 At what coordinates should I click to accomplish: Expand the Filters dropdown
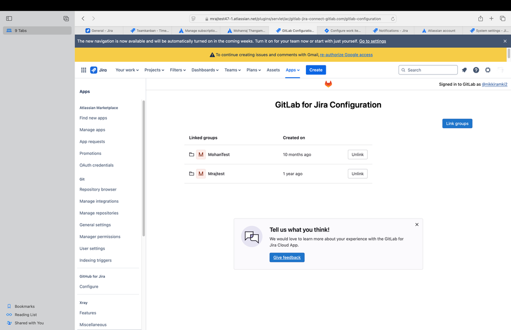coord(177,70)
